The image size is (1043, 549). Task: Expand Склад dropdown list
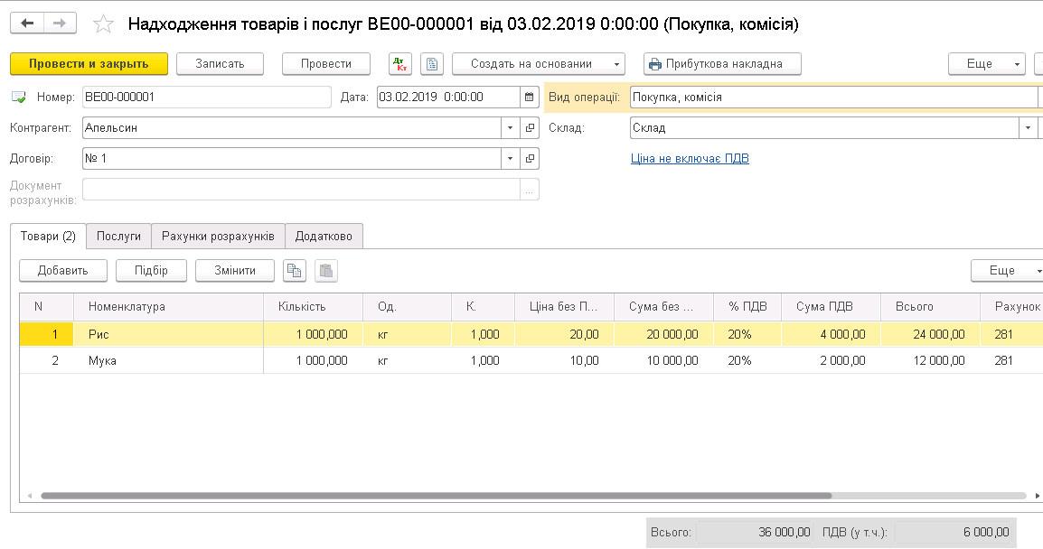[x=1029, y=127]
